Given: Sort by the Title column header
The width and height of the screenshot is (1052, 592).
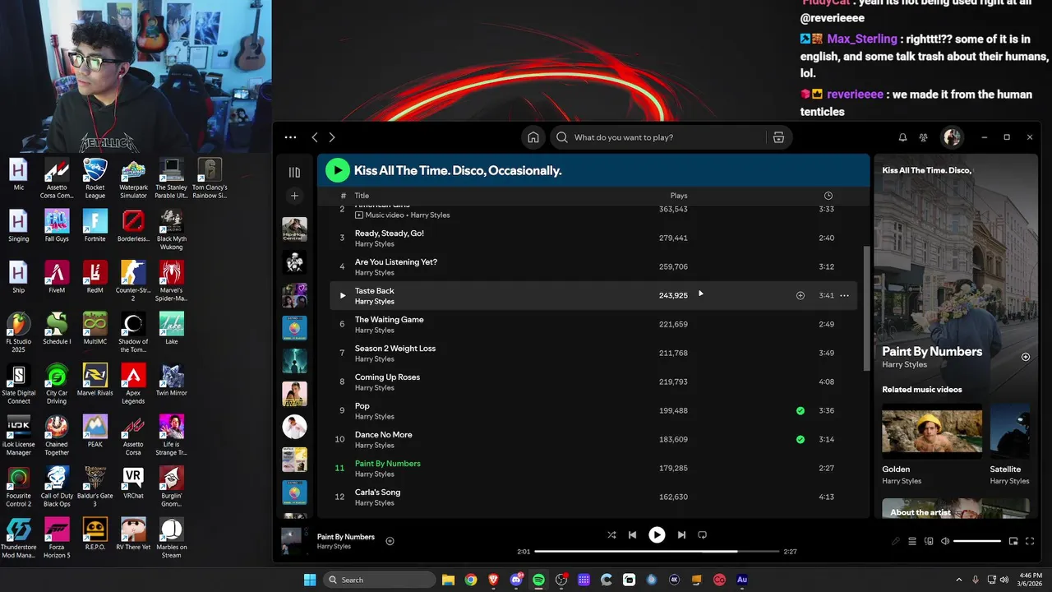Looking at the screenshot, I should coord(362,196).
